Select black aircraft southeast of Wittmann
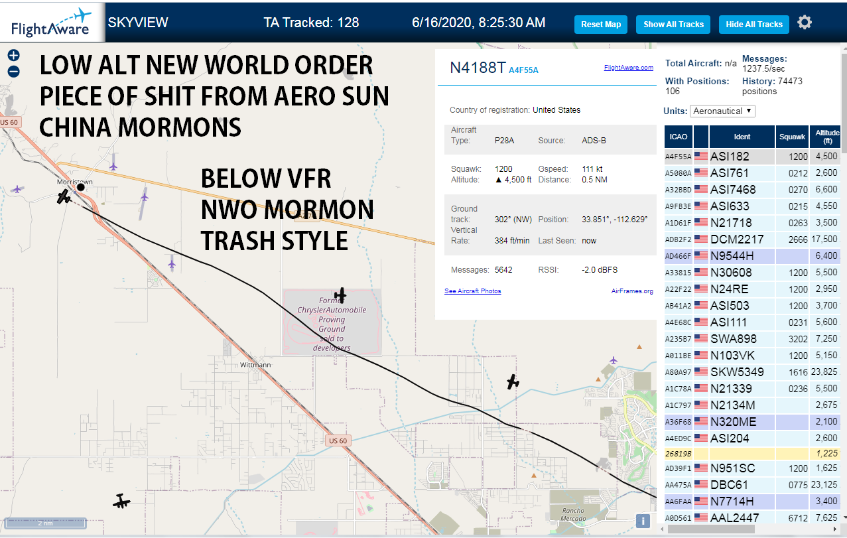The width and height of the screenshot is (847, 538). pyautogui.click(x=512, y=382)
